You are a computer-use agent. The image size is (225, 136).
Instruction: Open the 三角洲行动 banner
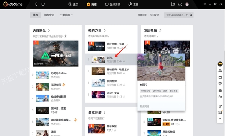tap(55, 53)
